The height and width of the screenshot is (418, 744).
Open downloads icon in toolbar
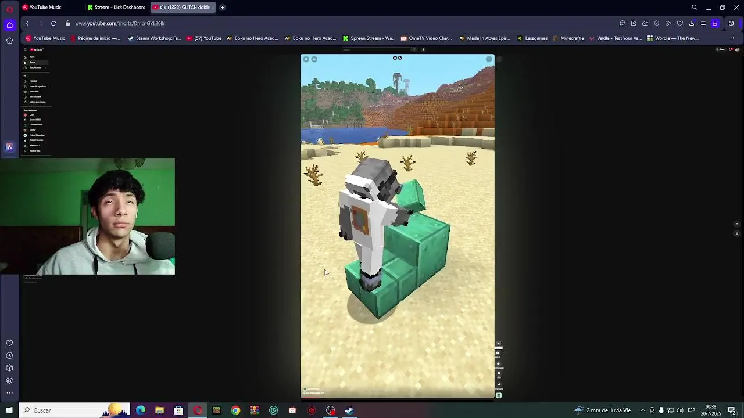692,23
